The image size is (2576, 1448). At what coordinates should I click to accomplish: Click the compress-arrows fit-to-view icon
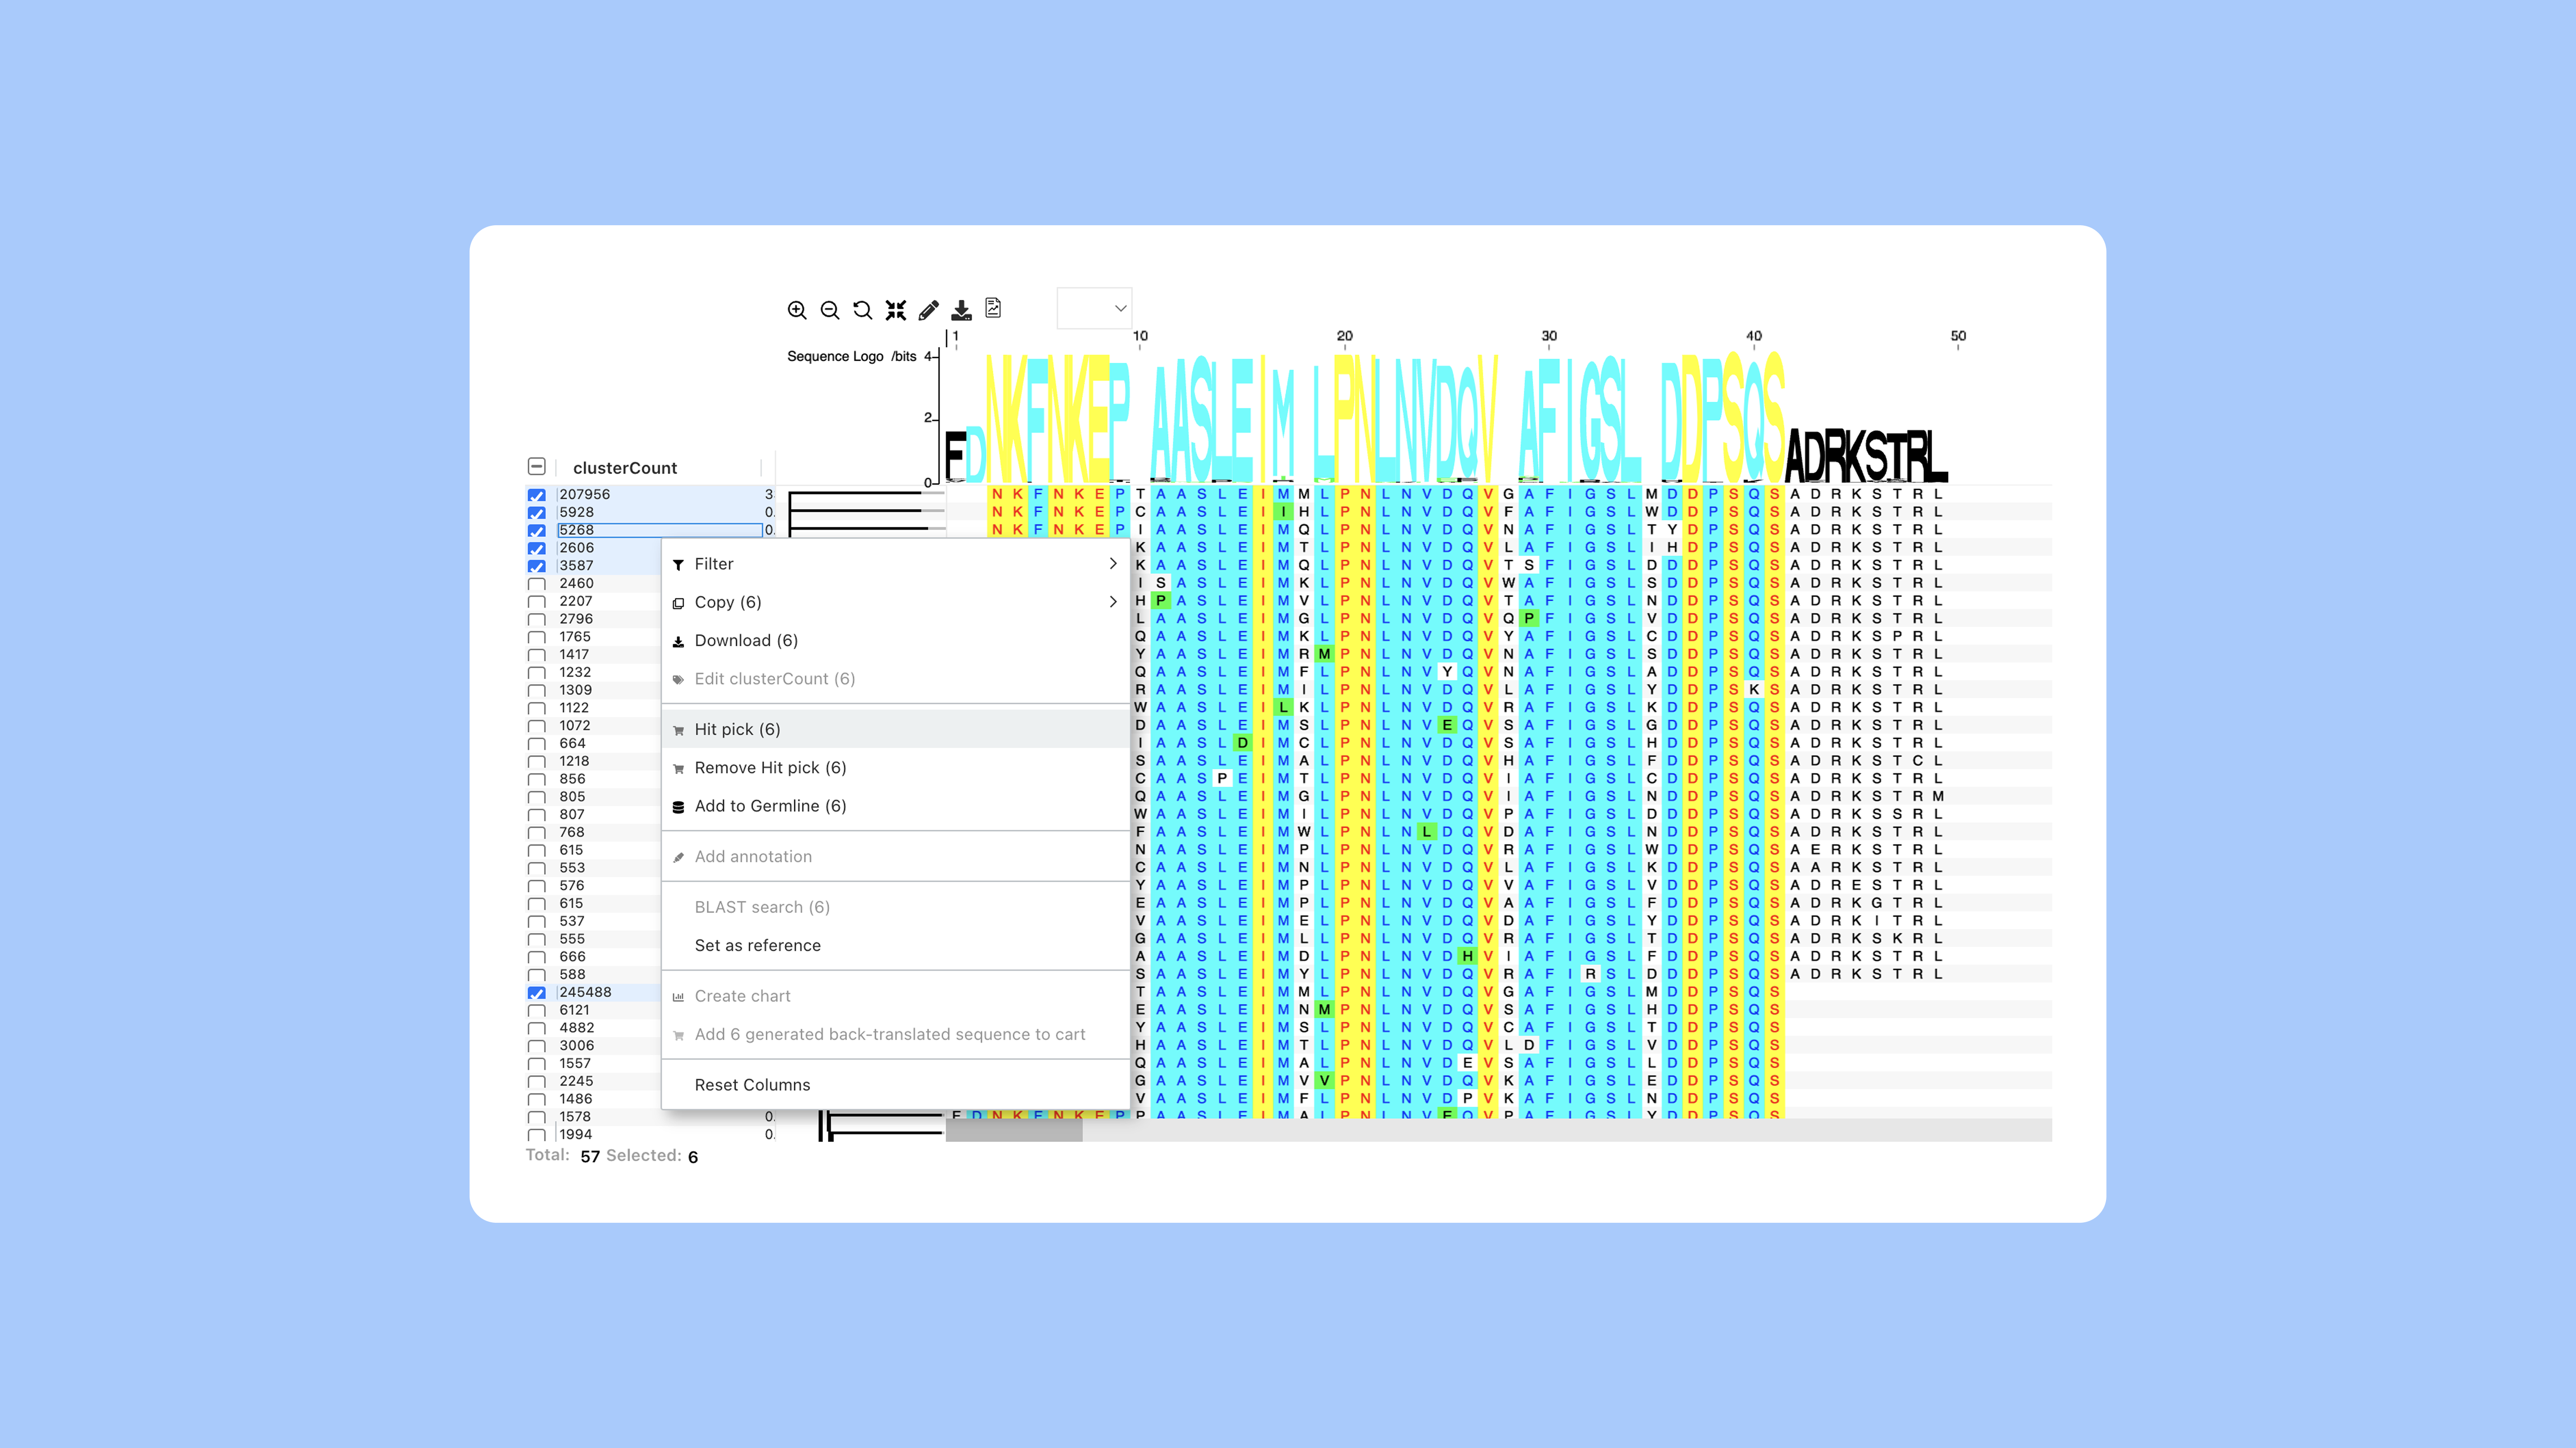coord(896,310)
